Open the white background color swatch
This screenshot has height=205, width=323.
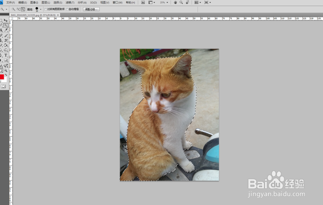point(5,80)
